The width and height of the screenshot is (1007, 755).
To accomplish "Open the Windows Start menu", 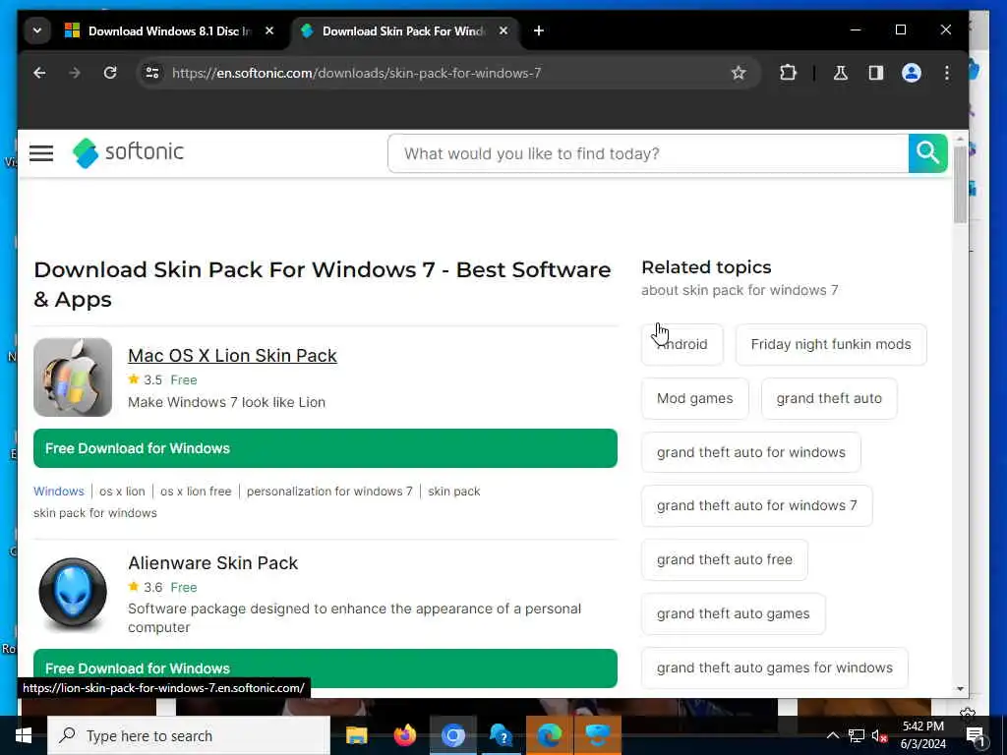I will pyautogui.click(x=24, y=735).
